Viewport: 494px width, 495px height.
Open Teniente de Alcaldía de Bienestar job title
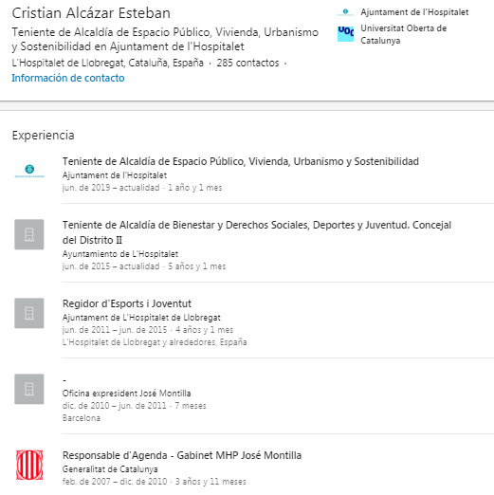click(257, 232)
